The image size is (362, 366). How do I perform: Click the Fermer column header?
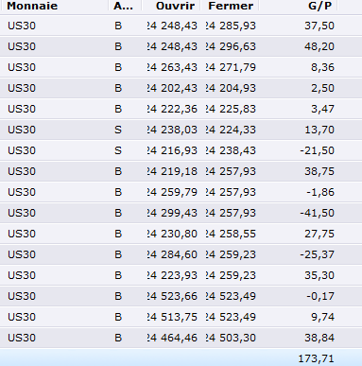point(230,6)
